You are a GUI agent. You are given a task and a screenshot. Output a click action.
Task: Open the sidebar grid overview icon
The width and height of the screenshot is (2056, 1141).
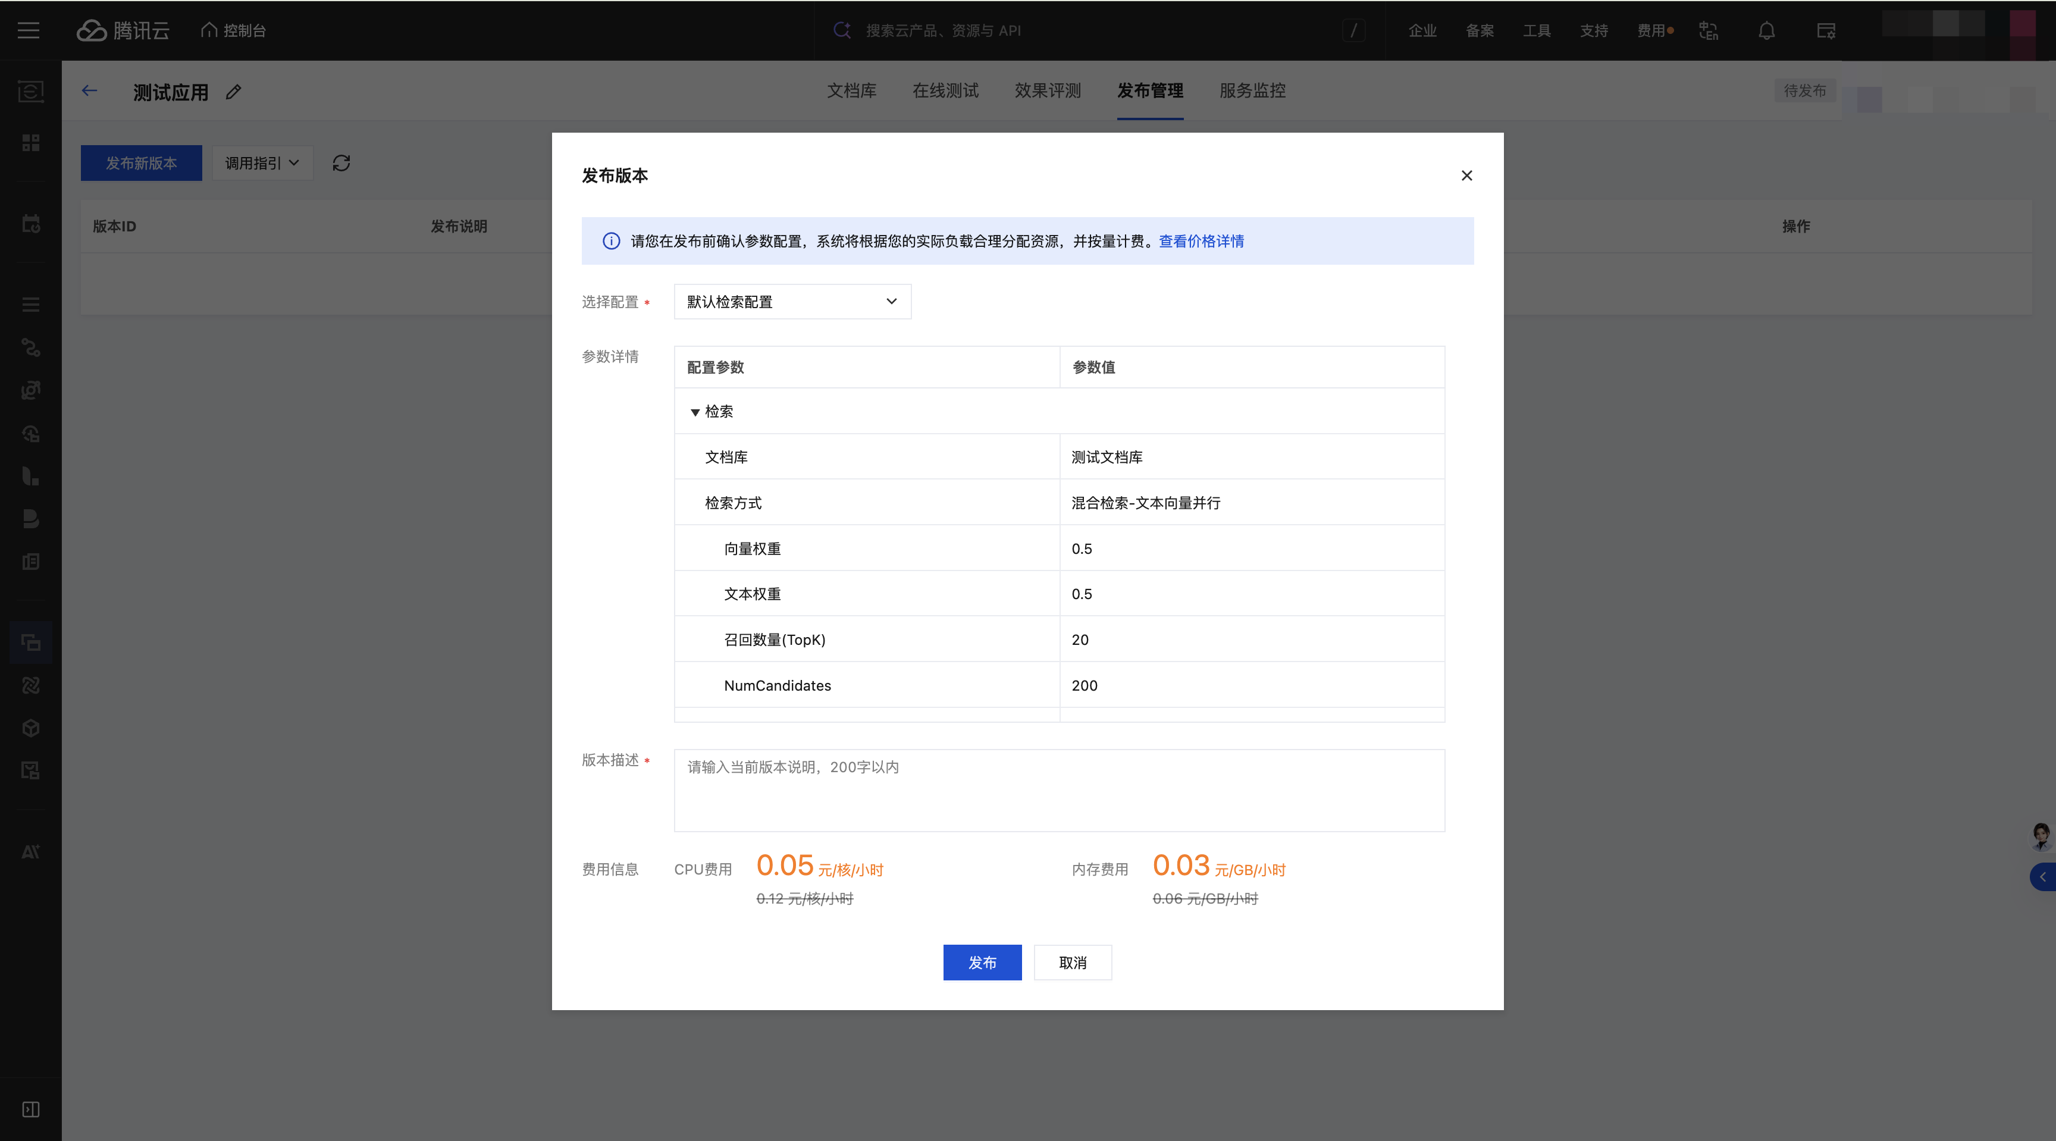click(30, 143)
